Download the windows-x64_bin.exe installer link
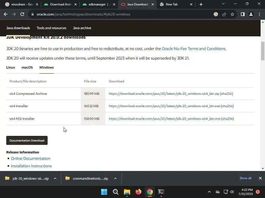Viewport: 265px width, 198px height. [164, 106]
